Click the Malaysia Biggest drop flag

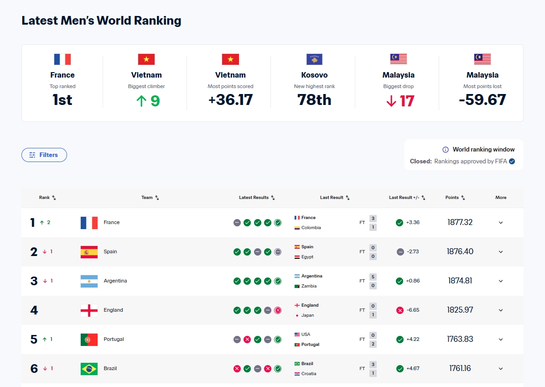click(x=398, y=59)
